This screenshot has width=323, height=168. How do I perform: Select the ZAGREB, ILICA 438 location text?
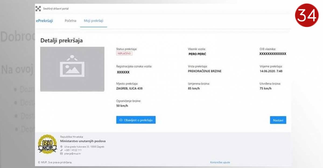coord(129,88)
